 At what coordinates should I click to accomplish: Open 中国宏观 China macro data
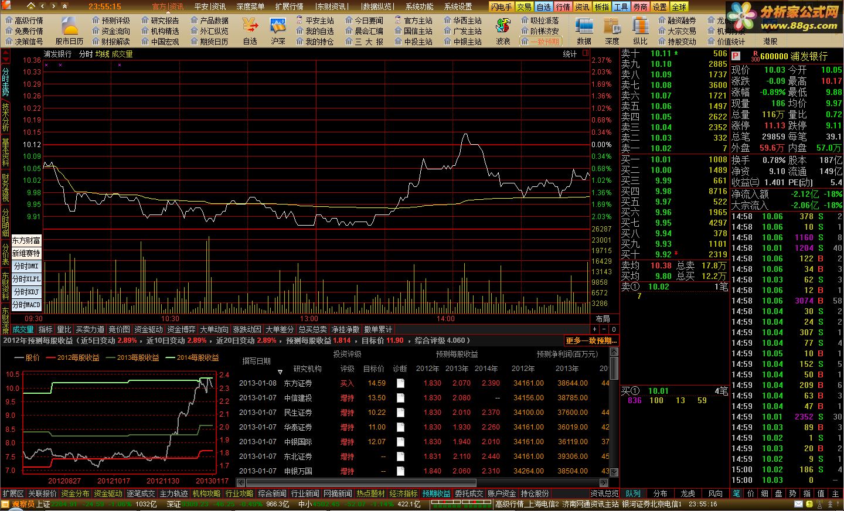coord(160,42)
